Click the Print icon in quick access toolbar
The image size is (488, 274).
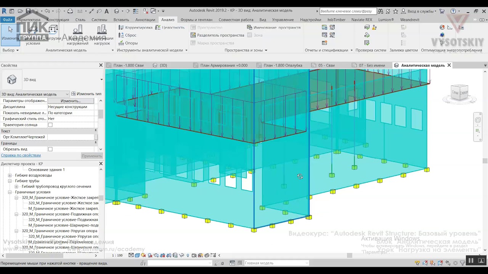click(x=70, y=11)
